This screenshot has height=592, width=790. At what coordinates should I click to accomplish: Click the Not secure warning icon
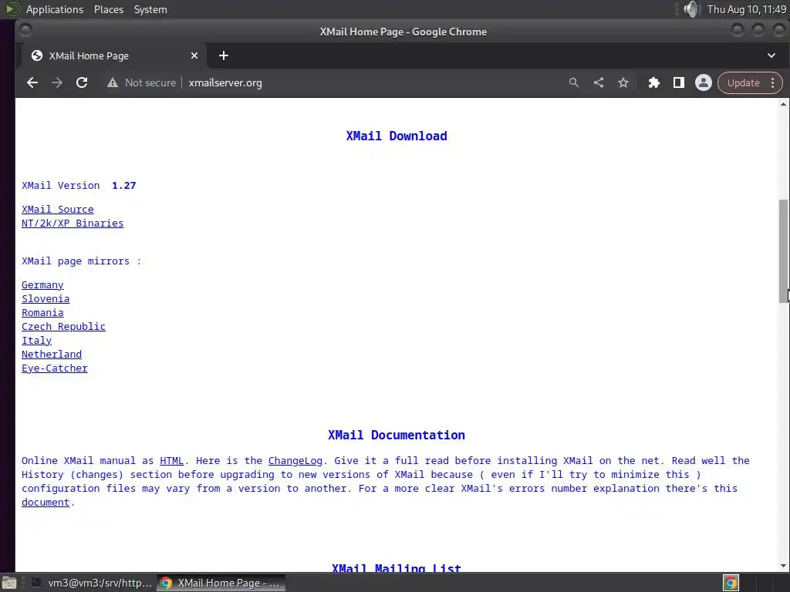point(113,82)
